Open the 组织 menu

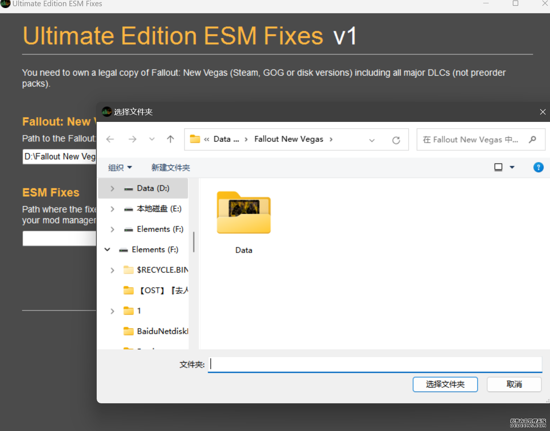(120, 168)
